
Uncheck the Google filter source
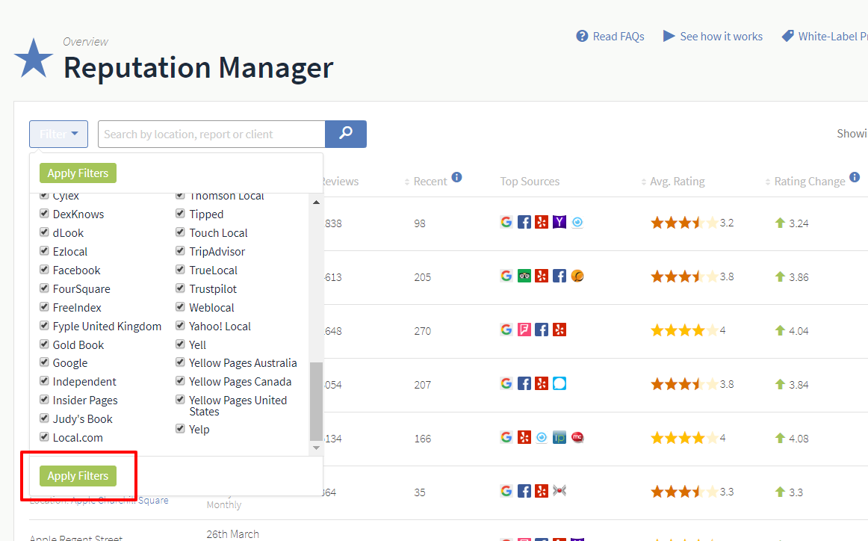point(43,362)
